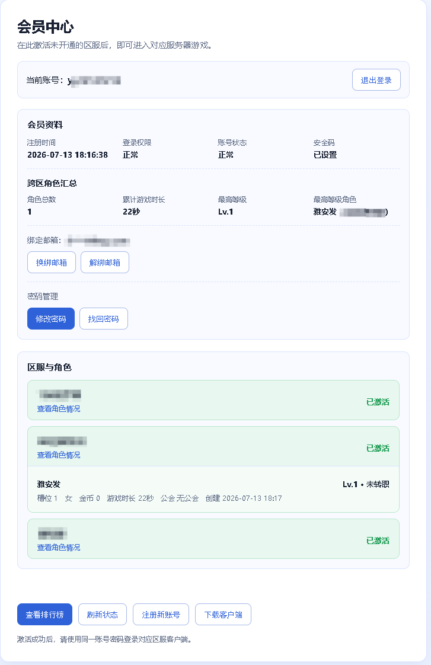
Task: Open 查看排行榜 leaderboard
Action: pos(44,615)
